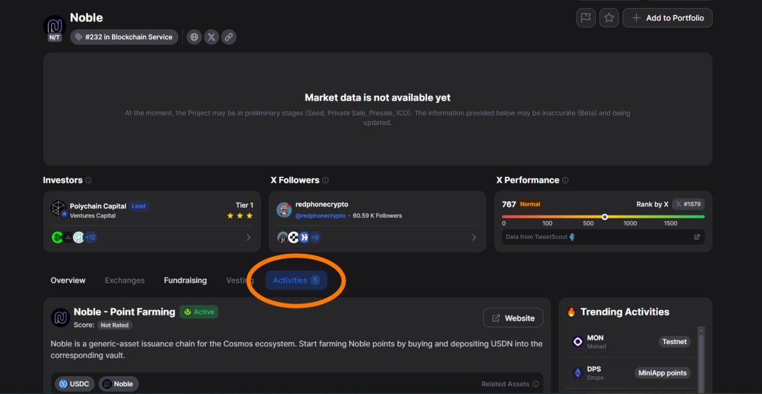Click the "Data from TweetScout" text
The image size is (762, 394).
click(x=537, y=237)
